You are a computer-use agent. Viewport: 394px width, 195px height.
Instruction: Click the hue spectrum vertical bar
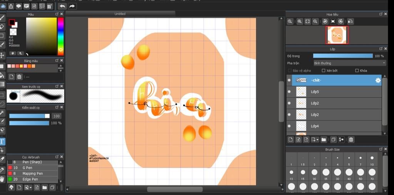[x=60, y=36]
